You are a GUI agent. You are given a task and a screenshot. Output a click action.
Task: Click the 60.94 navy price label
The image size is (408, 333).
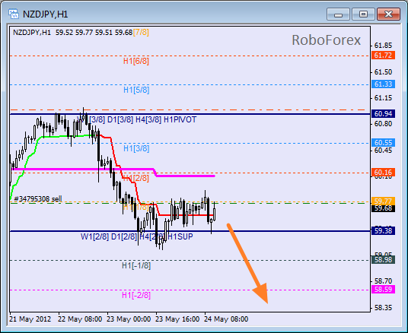click(x=384, y=113)
